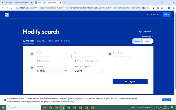This screenshot has height=110, width=176.
Task: Go back to previous page
Action: 3,8
